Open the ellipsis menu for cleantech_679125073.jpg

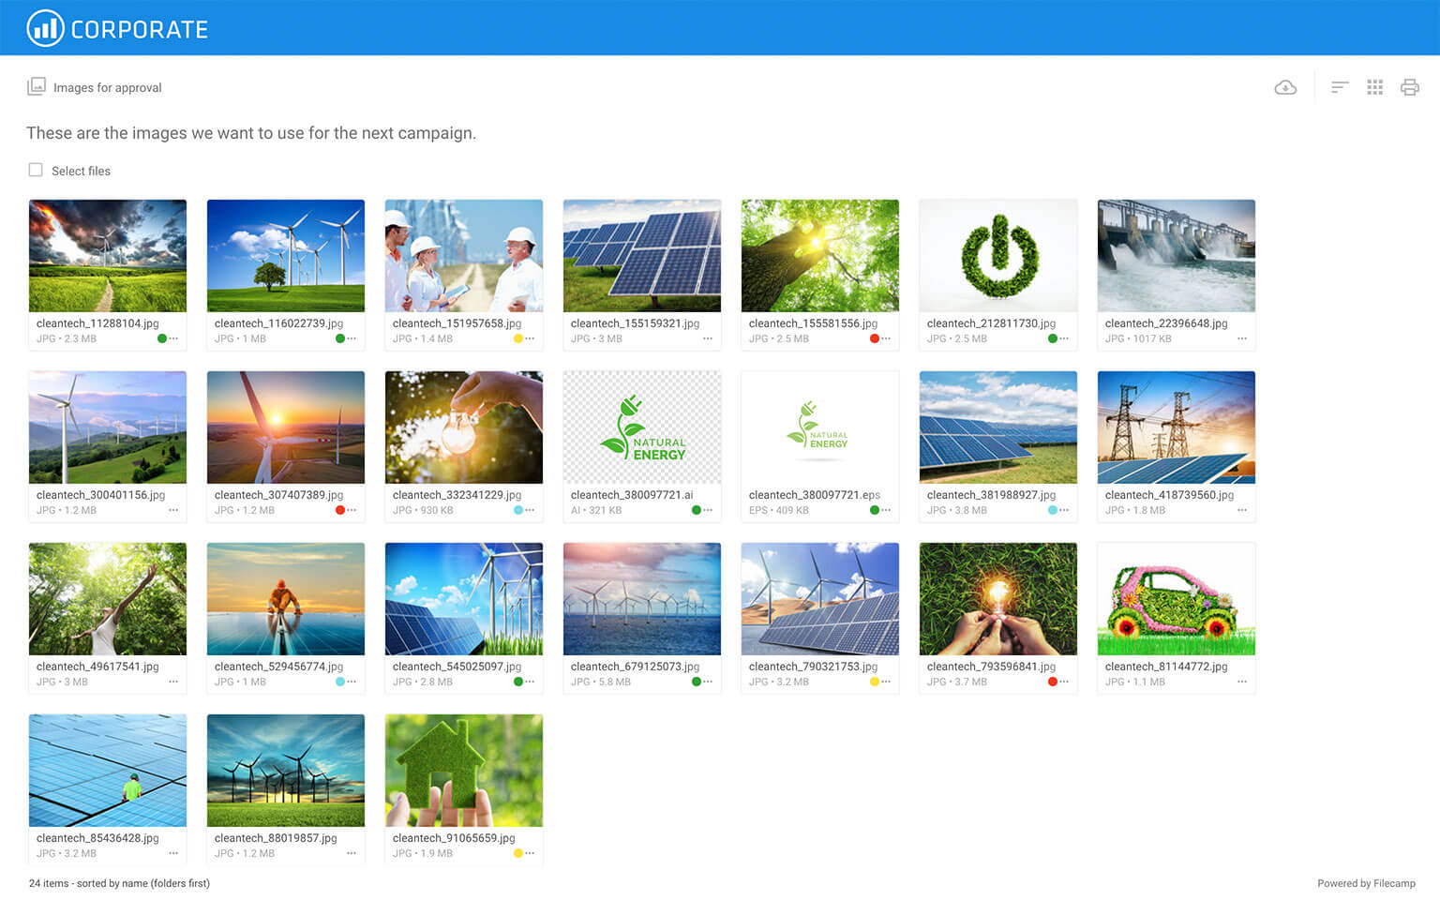click(708, 682)
